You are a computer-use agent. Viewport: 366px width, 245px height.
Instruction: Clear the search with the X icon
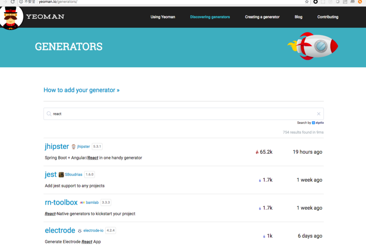318,114
